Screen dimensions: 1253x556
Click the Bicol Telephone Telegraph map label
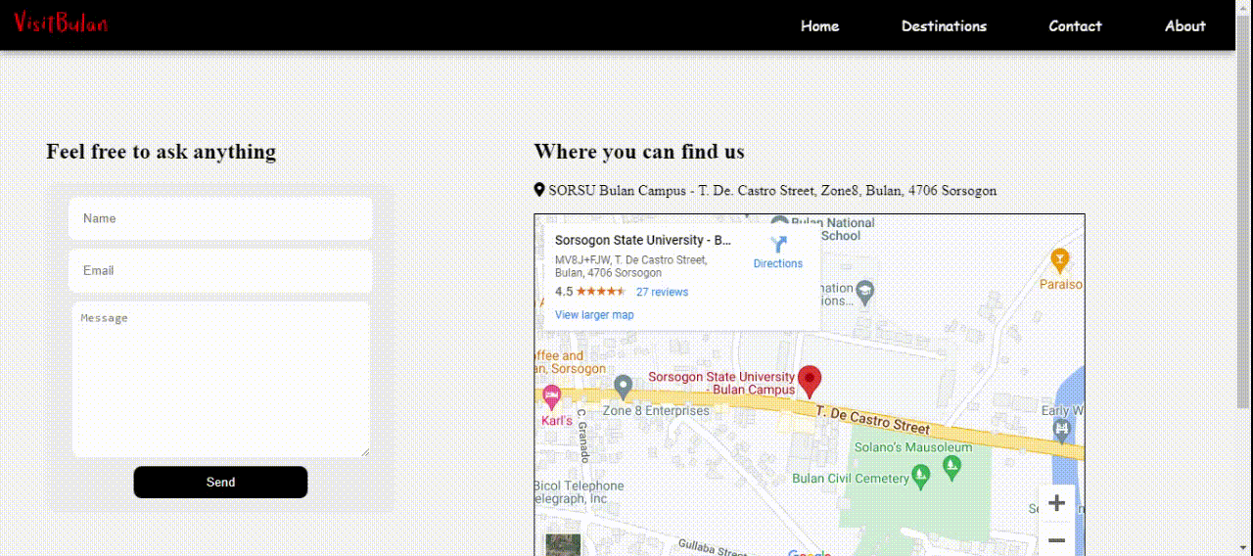[x=580, y=492]
